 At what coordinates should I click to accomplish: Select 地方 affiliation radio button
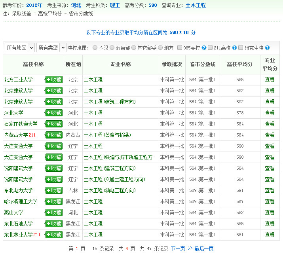(160, 47)
